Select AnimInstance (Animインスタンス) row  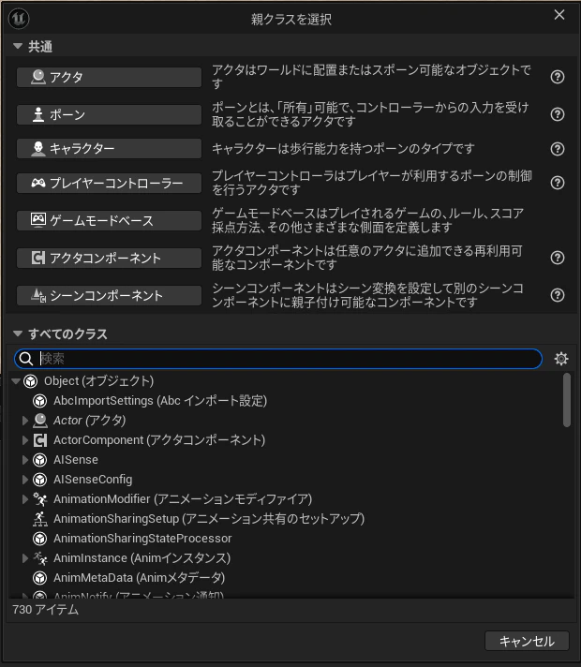(142, 558)
